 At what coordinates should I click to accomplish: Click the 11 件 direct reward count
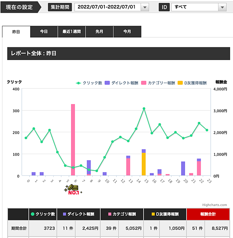pos(68,228)
